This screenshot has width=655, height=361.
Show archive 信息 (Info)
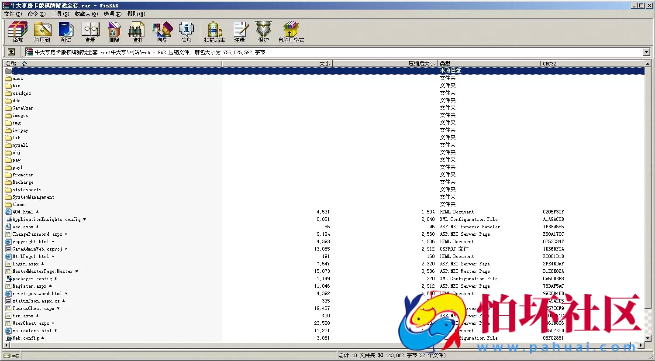(186, 32)
